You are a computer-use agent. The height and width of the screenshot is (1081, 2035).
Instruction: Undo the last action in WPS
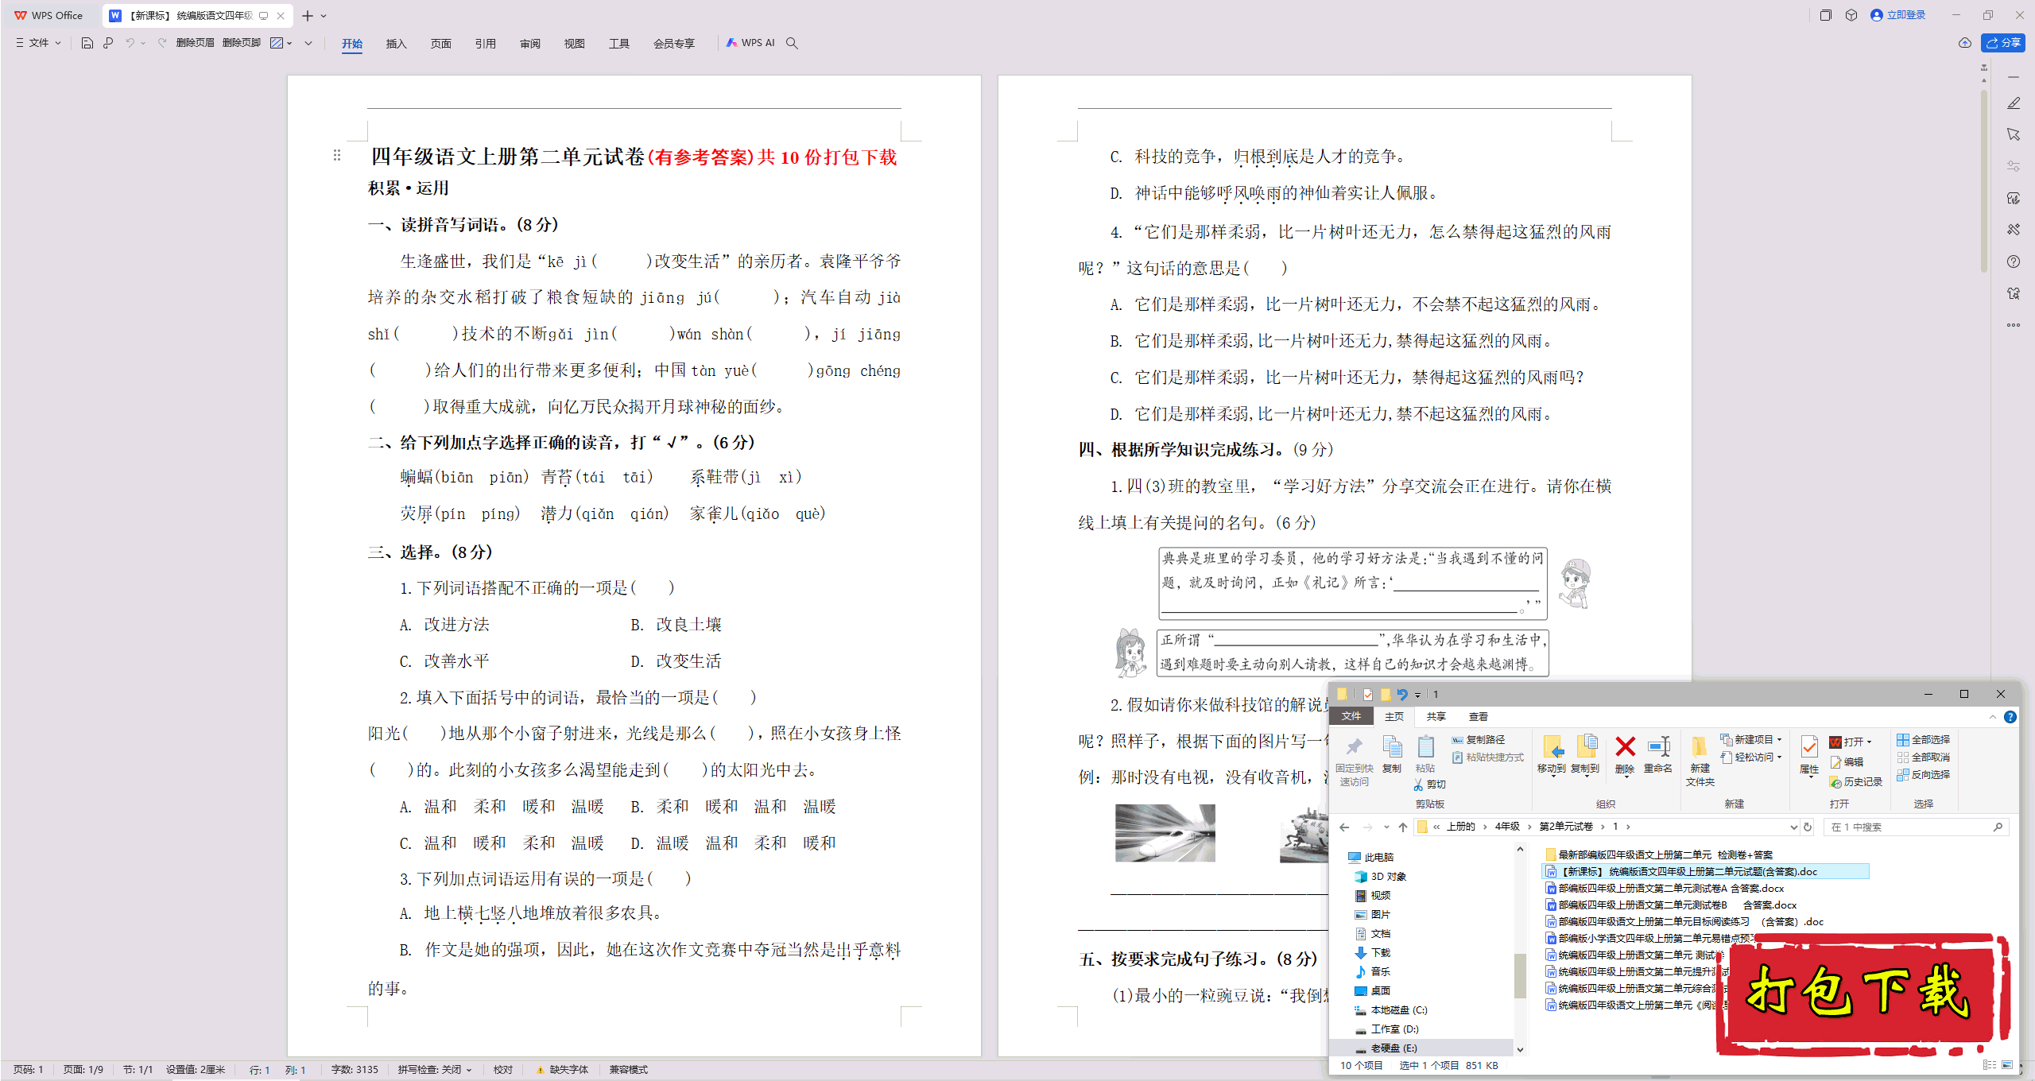tap(130, 43)
